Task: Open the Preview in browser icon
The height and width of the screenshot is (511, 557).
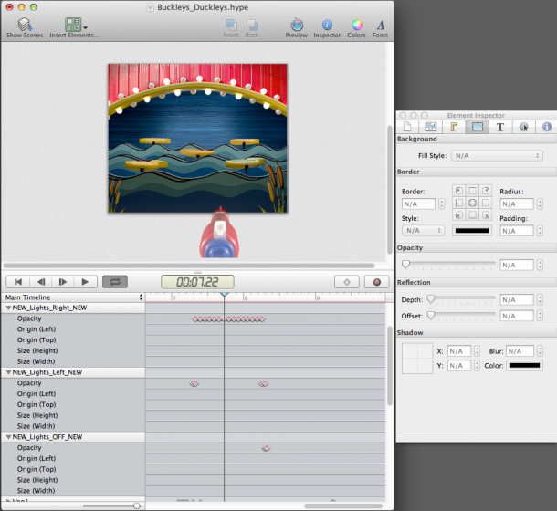Action: [x=297, y=25]
